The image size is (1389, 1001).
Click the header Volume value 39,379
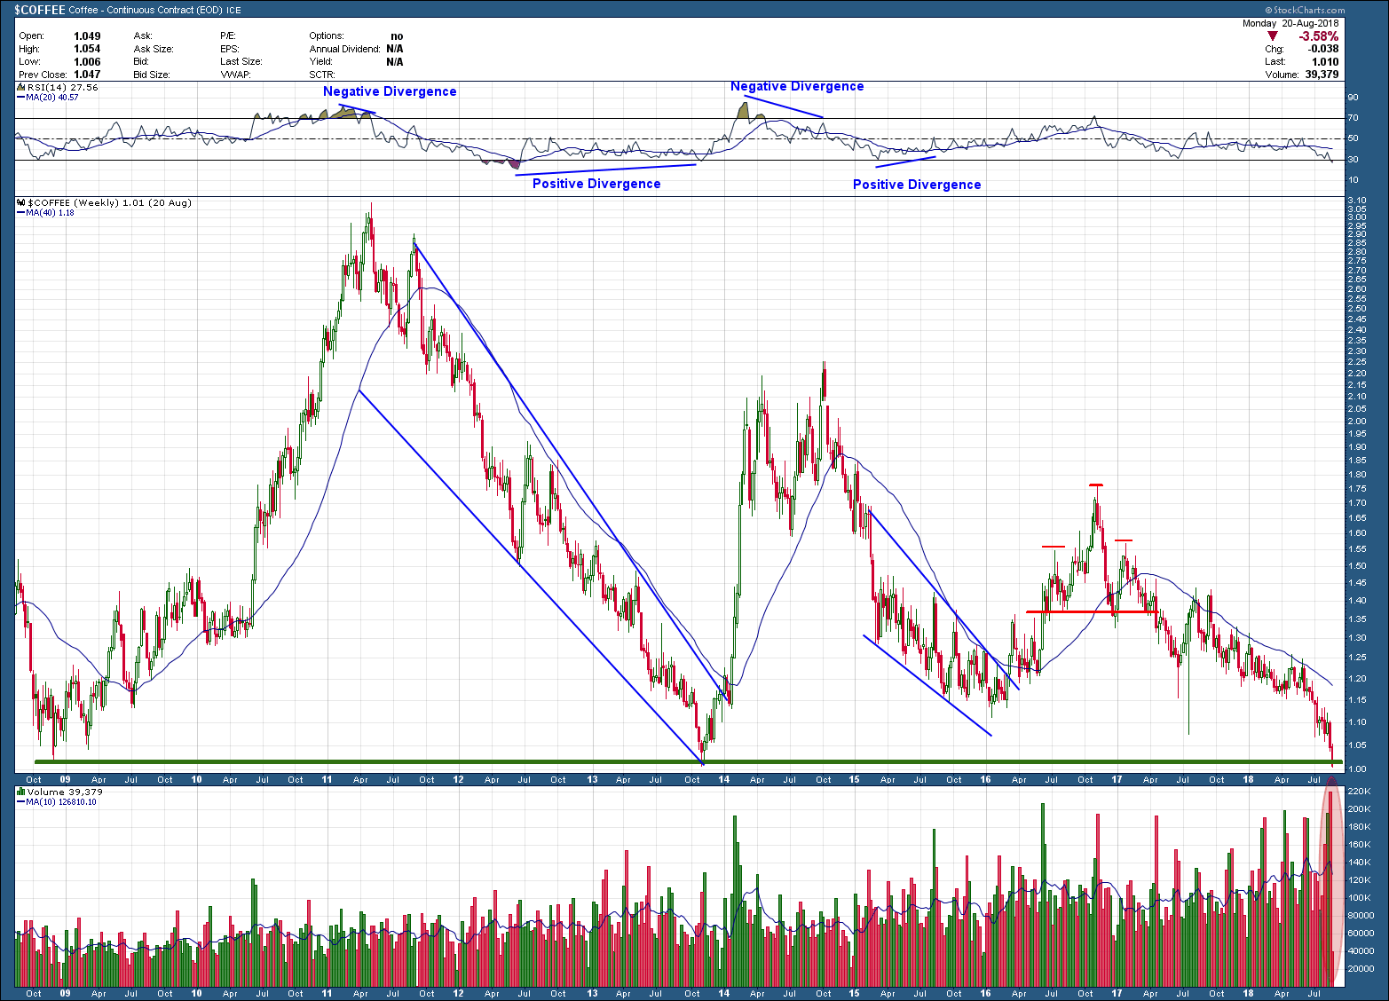[1322, 75]
